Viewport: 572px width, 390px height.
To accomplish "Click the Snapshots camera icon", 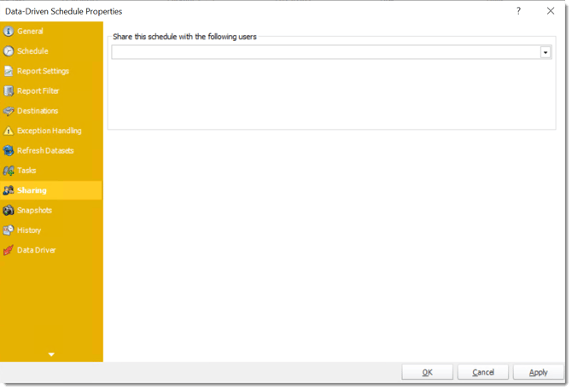I will [9, 210].
